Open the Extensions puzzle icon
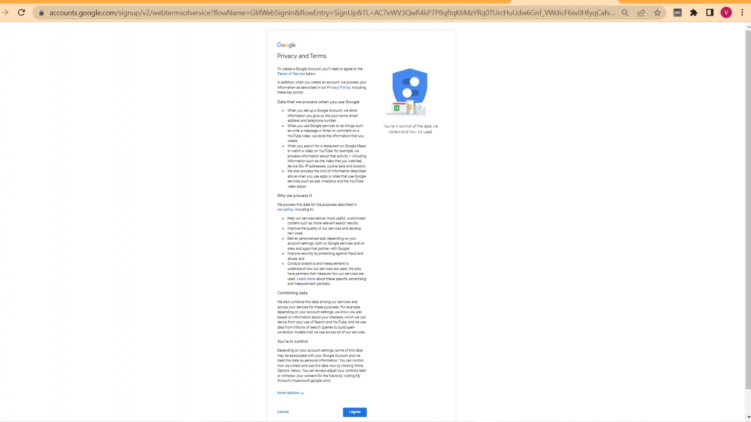This screenshot has width=751, height=422. coord(694,13)
